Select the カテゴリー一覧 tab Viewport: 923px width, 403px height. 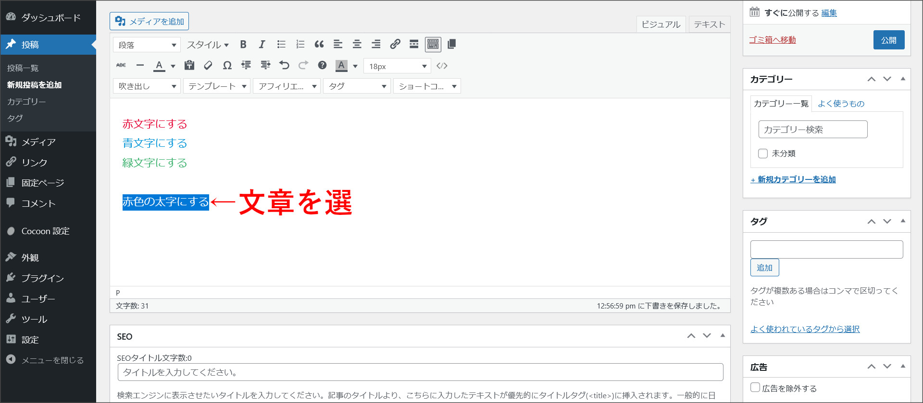(781, 103)
